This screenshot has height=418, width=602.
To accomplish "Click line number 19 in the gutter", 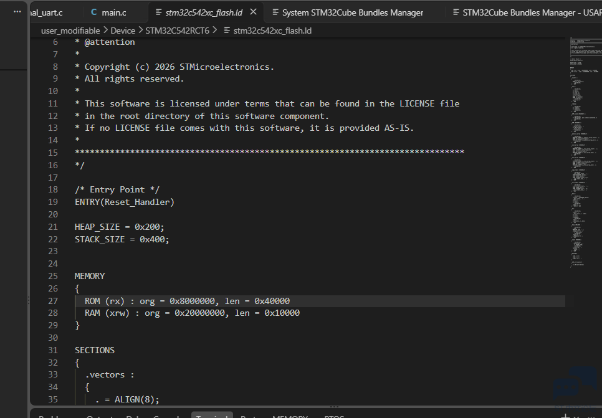I will [x=53, y=202].
